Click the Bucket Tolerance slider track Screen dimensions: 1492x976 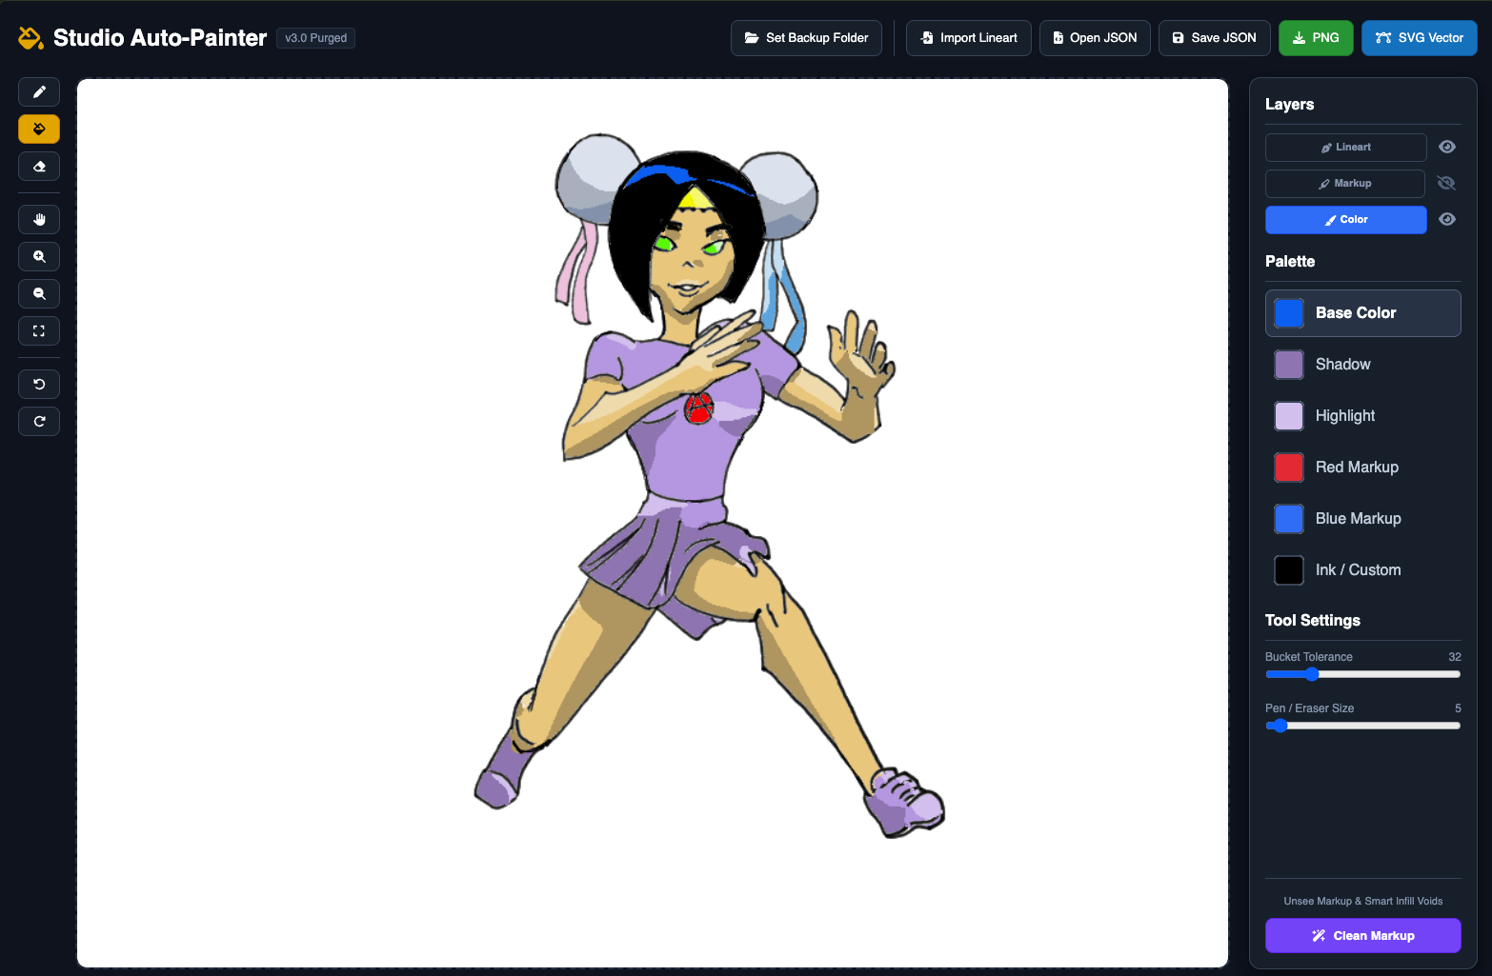[1363, 674]
